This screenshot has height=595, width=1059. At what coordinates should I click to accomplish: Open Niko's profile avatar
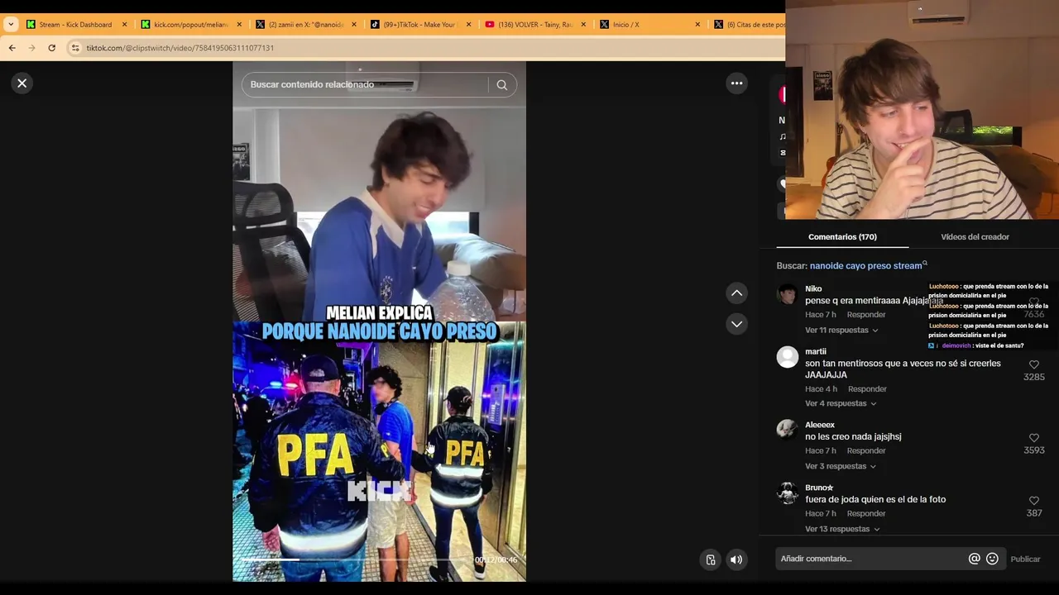point(788,294)
